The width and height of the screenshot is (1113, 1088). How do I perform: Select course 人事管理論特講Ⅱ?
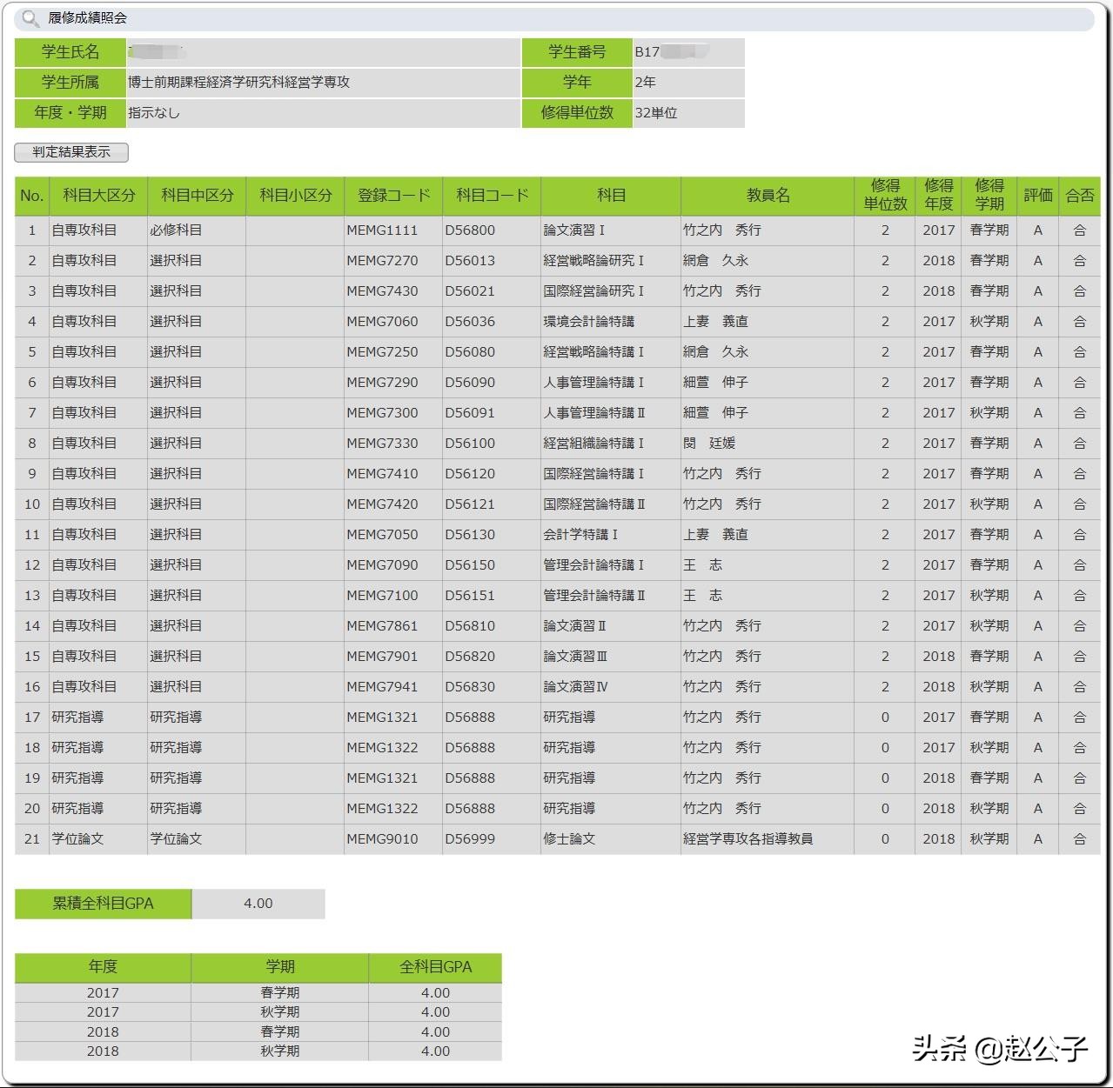(x=594, y=413)
